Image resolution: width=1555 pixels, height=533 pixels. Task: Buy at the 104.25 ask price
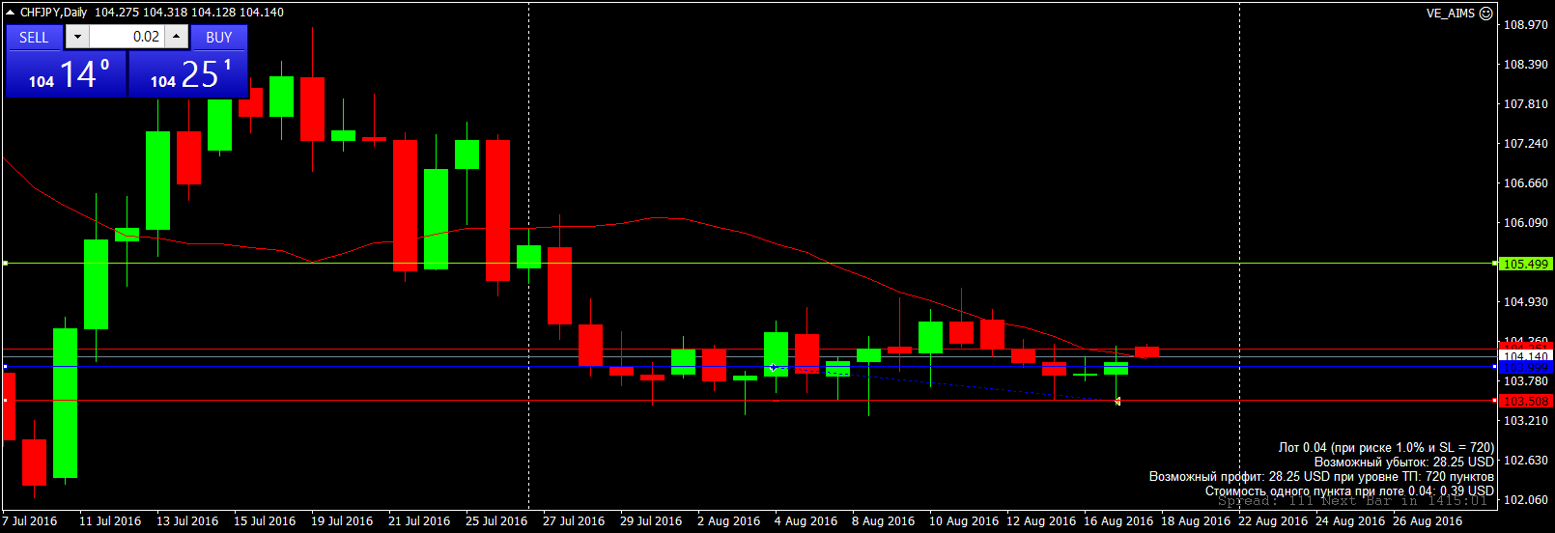click(x=188, y=74)
